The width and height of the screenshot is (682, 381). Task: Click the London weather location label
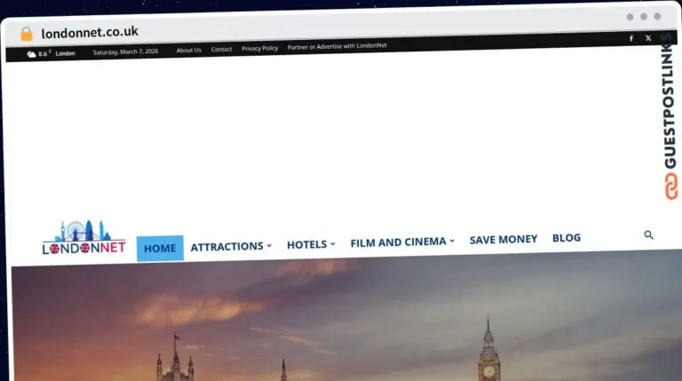tap(66, 53)
